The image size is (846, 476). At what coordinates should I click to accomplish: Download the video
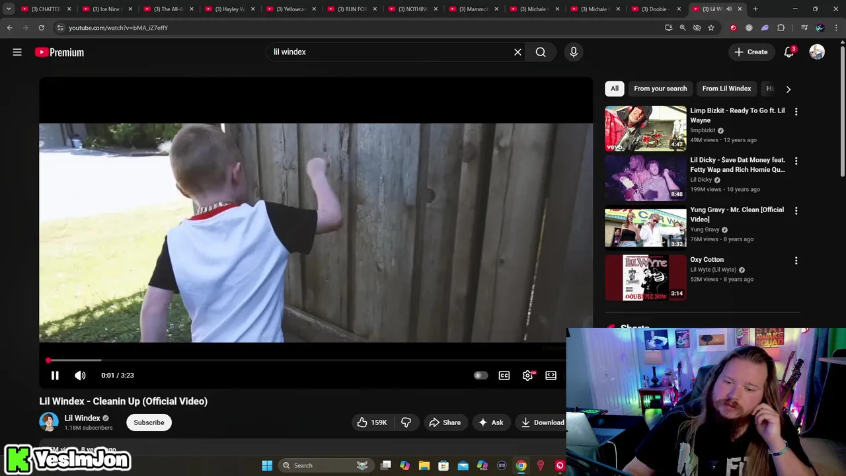click(x=542, y=422)
